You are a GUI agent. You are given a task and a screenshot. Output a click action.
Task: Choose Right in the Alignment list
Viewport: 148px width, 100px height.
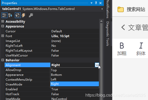point(75,84)
